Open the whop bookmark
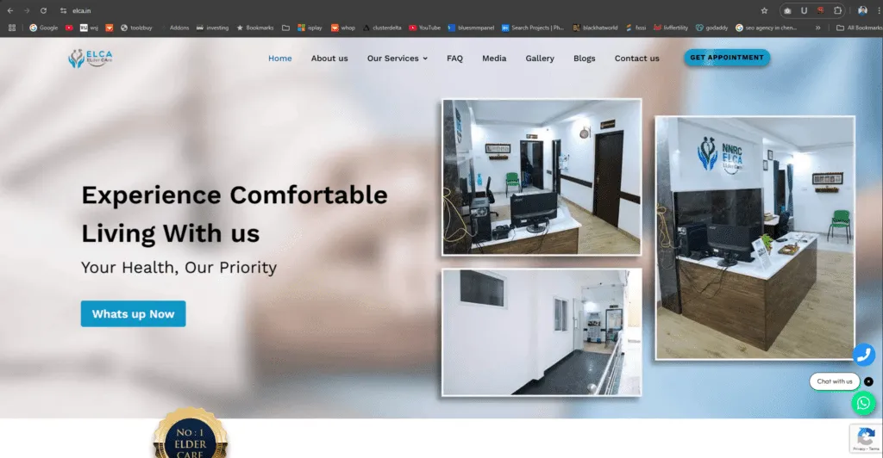The image size is (883, 458). coord(343,28)
